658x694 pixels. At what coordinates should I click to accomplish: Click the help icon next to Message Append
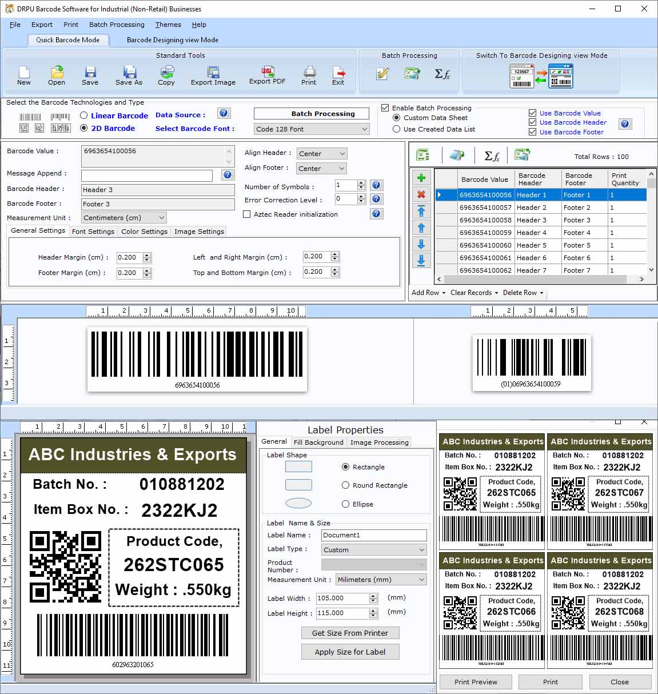pyautogui.click(x=228, y=175)
